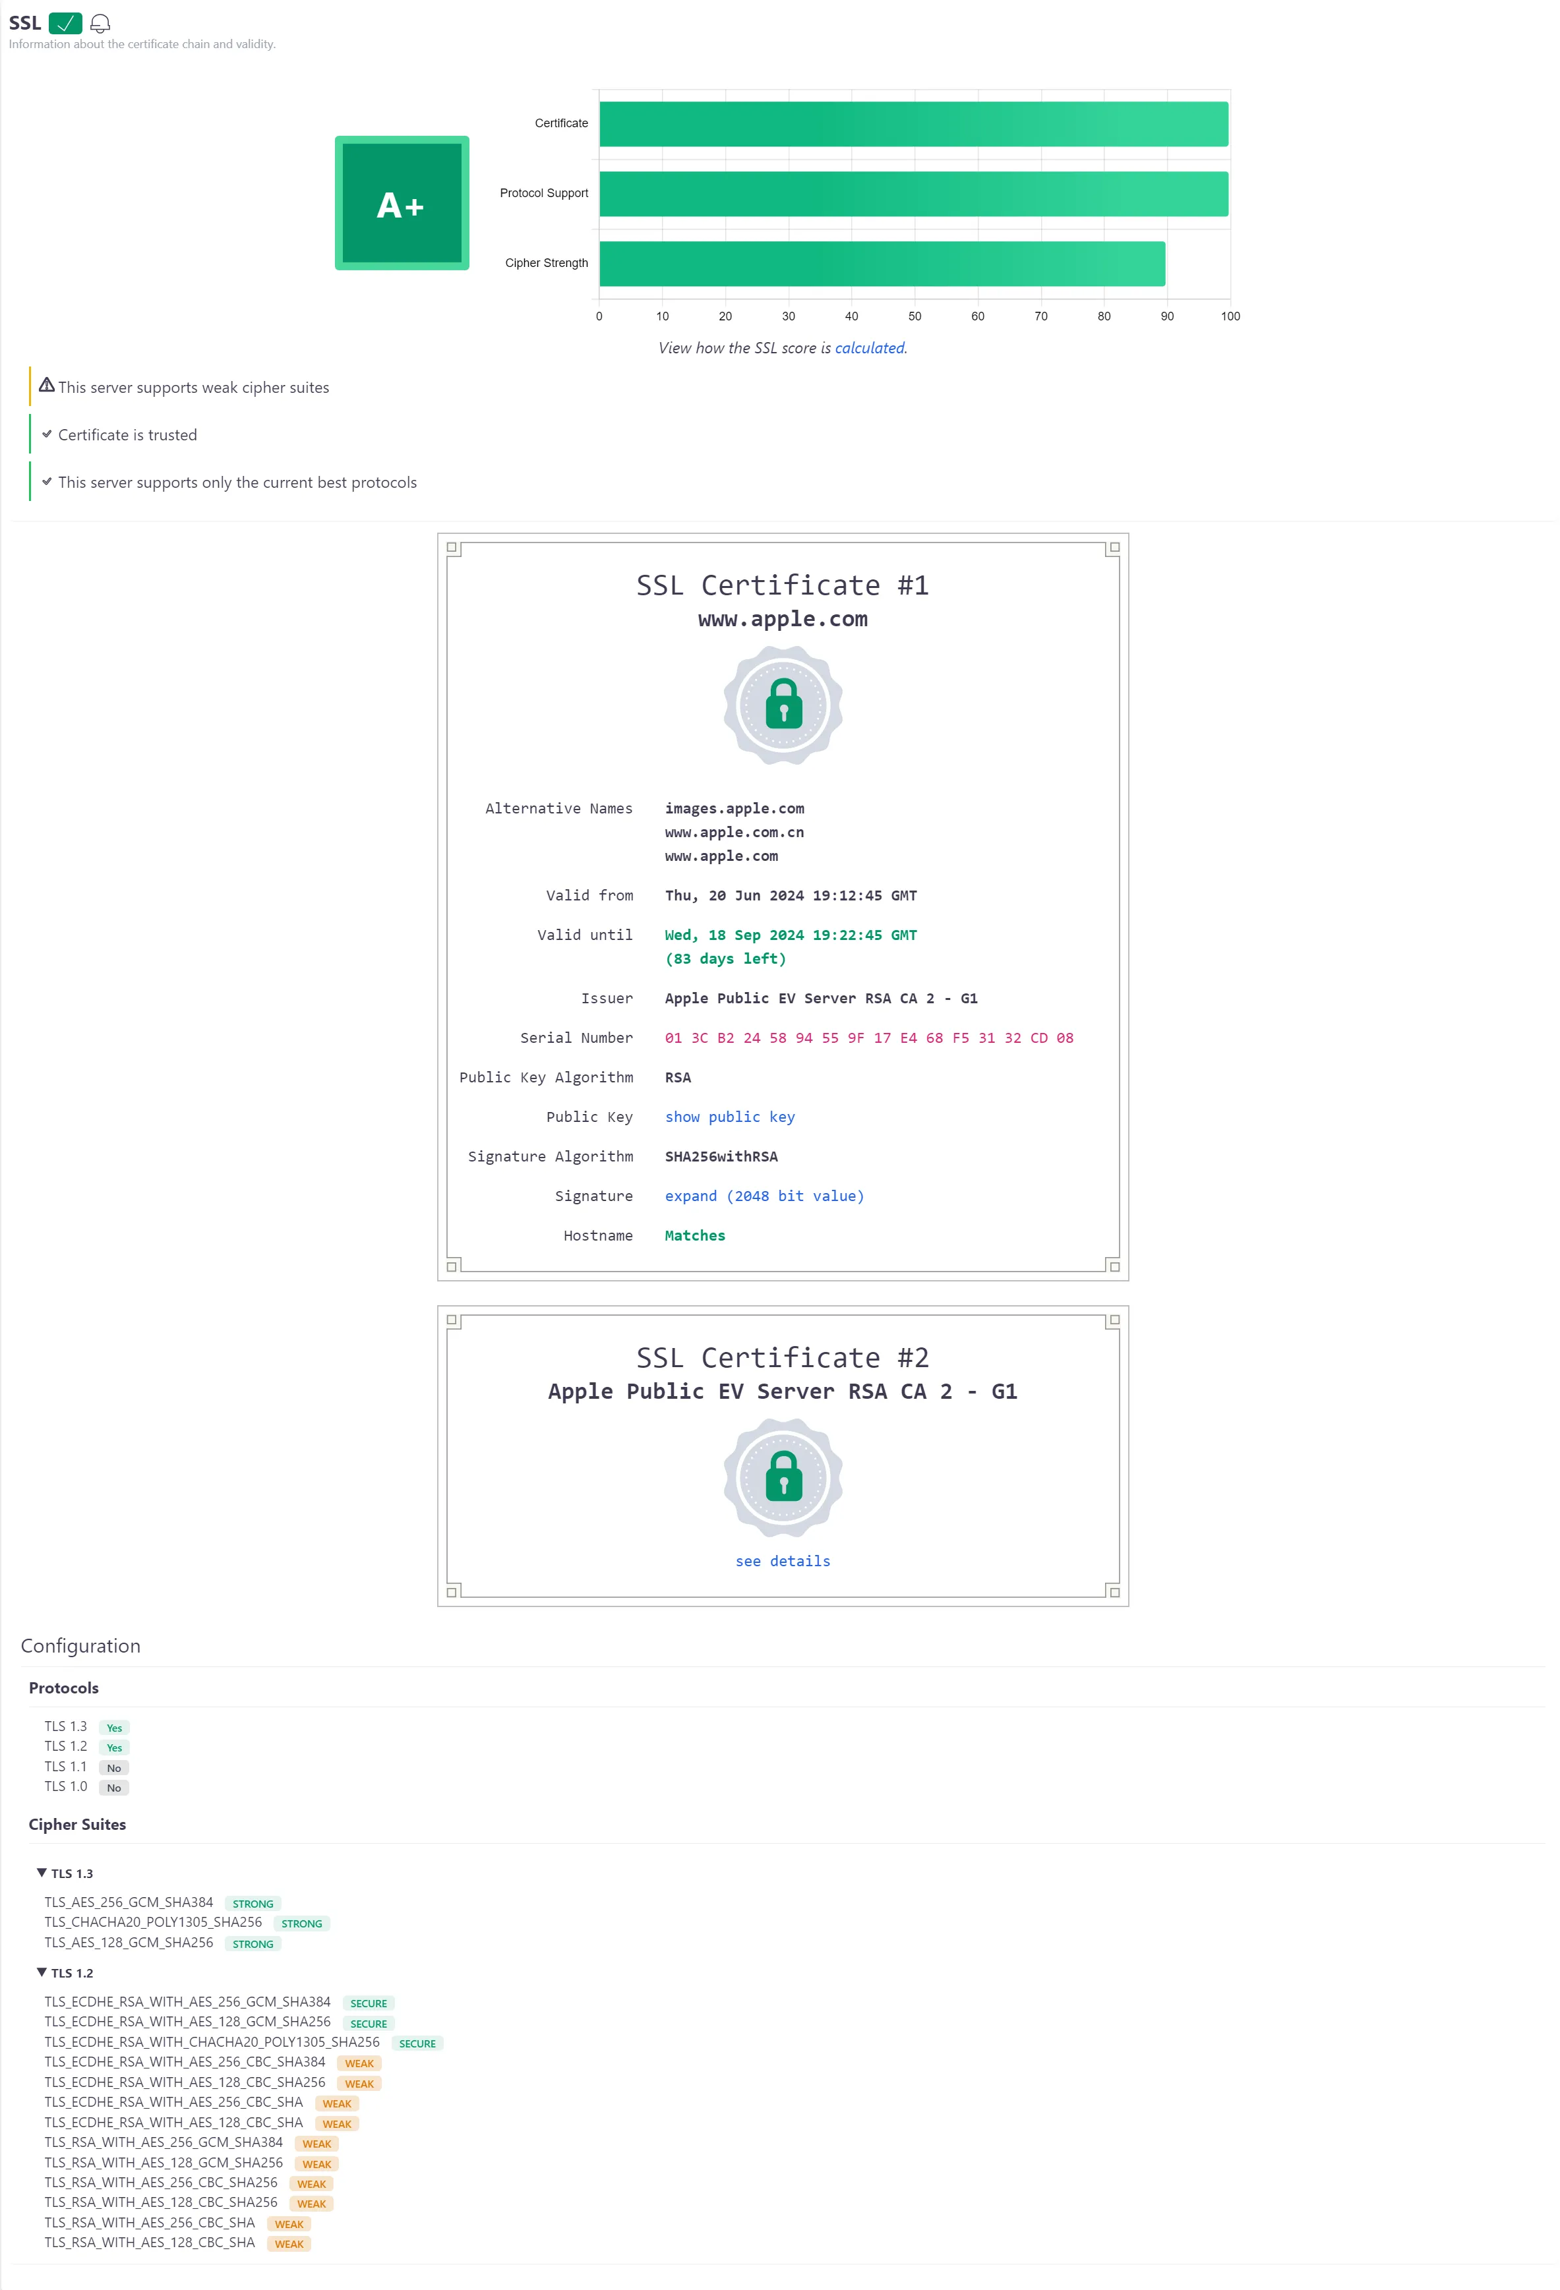Click the warning triangle next to weak cipher message

coord(46,386)
